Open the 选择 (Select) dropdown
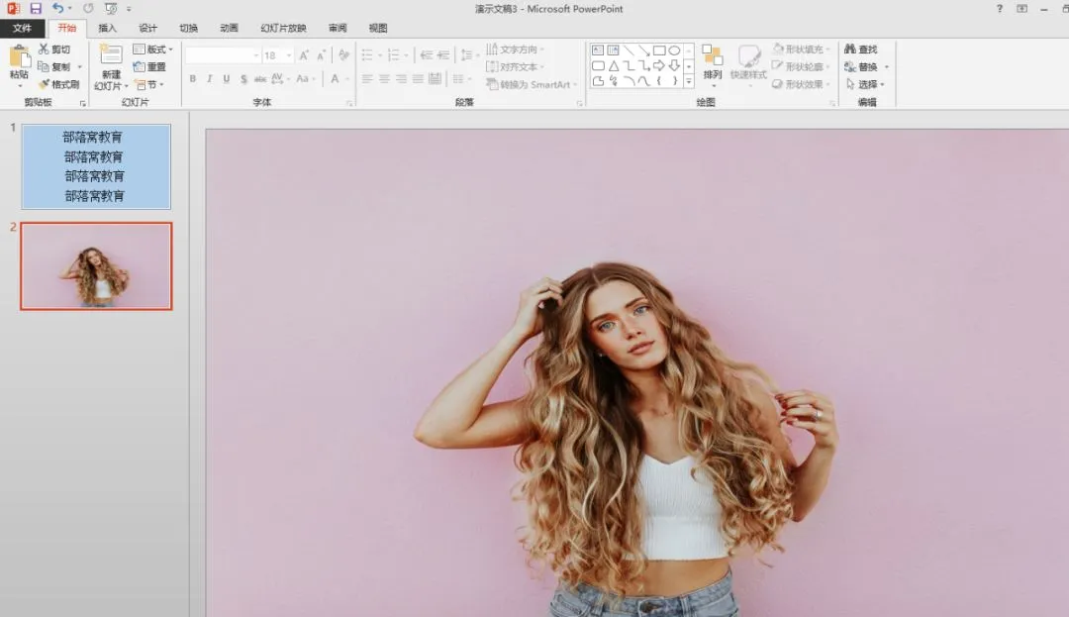1069x617 pixels. [864, 84]
